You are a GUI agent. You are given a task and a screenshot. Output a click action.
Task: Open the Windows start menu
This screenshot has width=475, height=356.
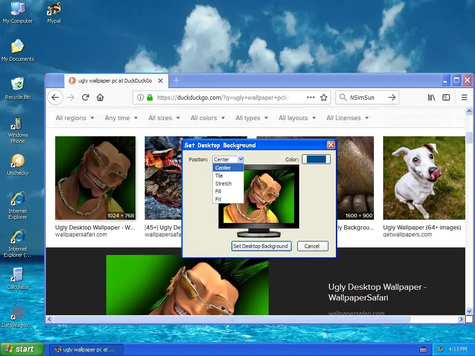point(22,349)
